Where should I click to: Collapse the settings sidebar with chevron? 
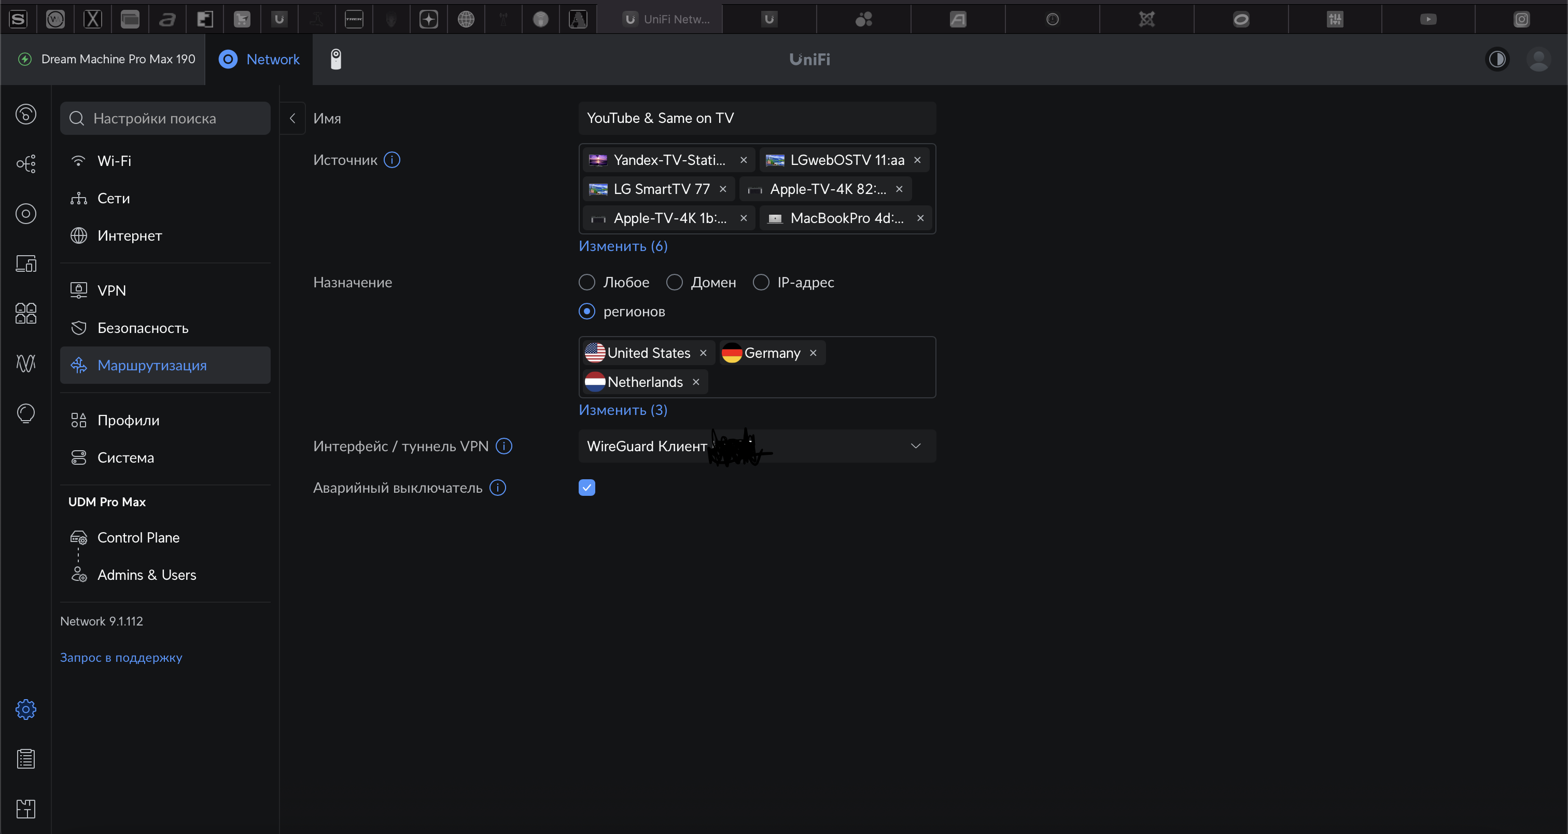(292, 118)
